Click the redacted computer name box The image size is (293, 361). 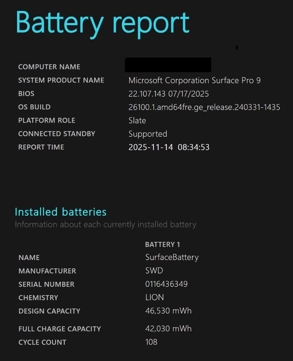click(x=168, y=65)
